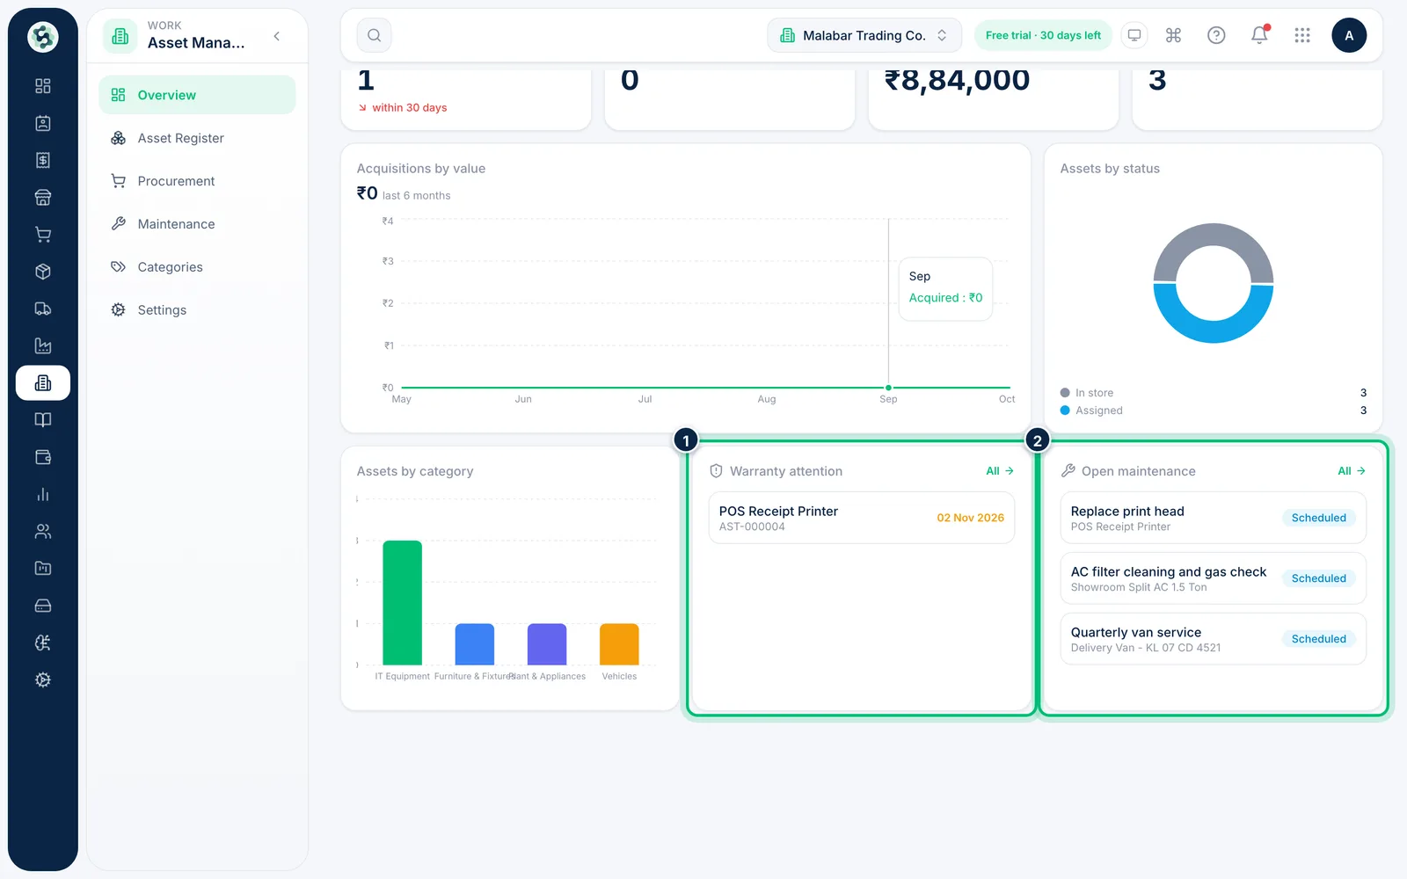Open the box inventory icon in sidebar
The height and width of the screenshot is (879, 1407).
tap(42, 272)
